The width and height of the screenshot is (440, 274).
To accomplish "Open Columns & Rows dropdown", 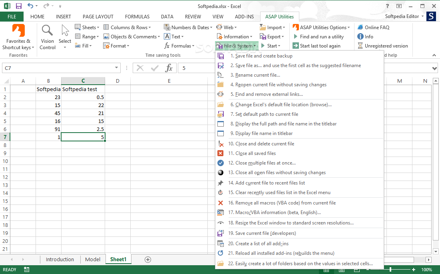I will point(127,27).
